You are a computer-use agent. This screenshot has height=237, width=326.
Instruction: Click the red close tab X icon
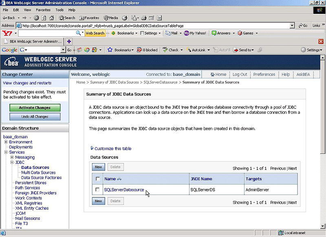tap(321, 42)
